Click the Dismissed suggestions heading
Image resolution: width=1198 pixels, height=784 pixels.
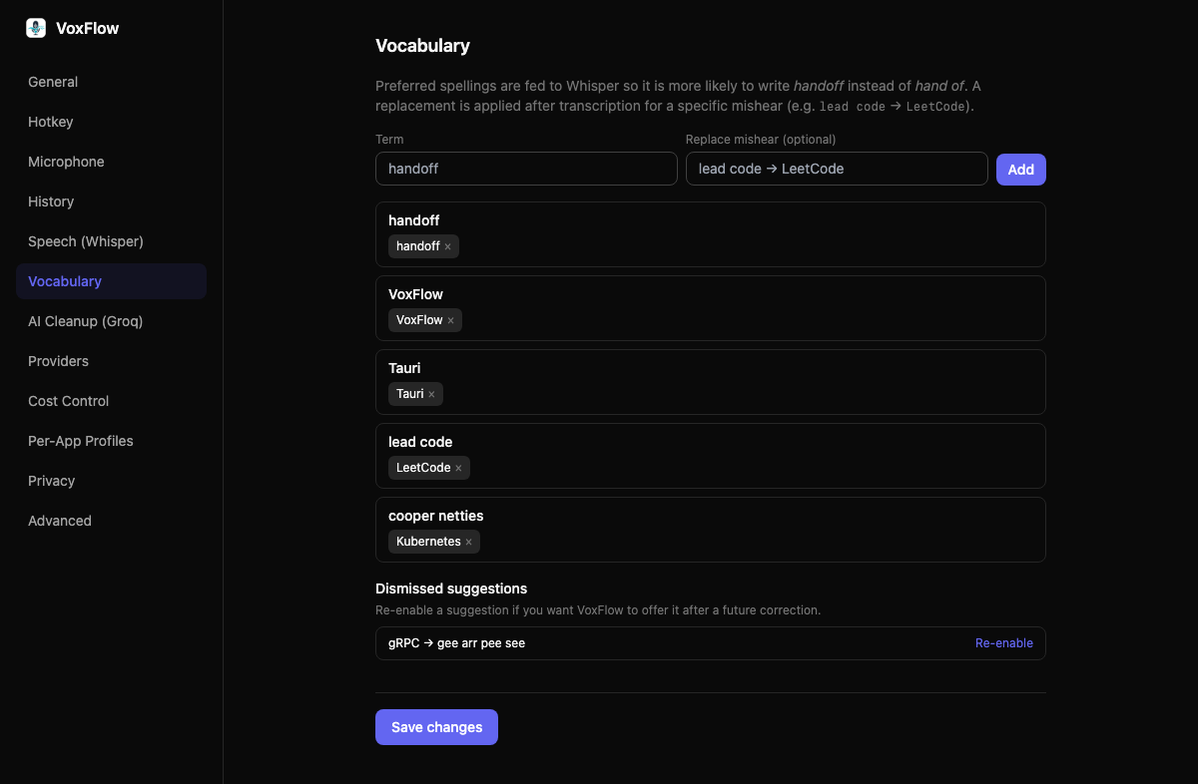451,588
